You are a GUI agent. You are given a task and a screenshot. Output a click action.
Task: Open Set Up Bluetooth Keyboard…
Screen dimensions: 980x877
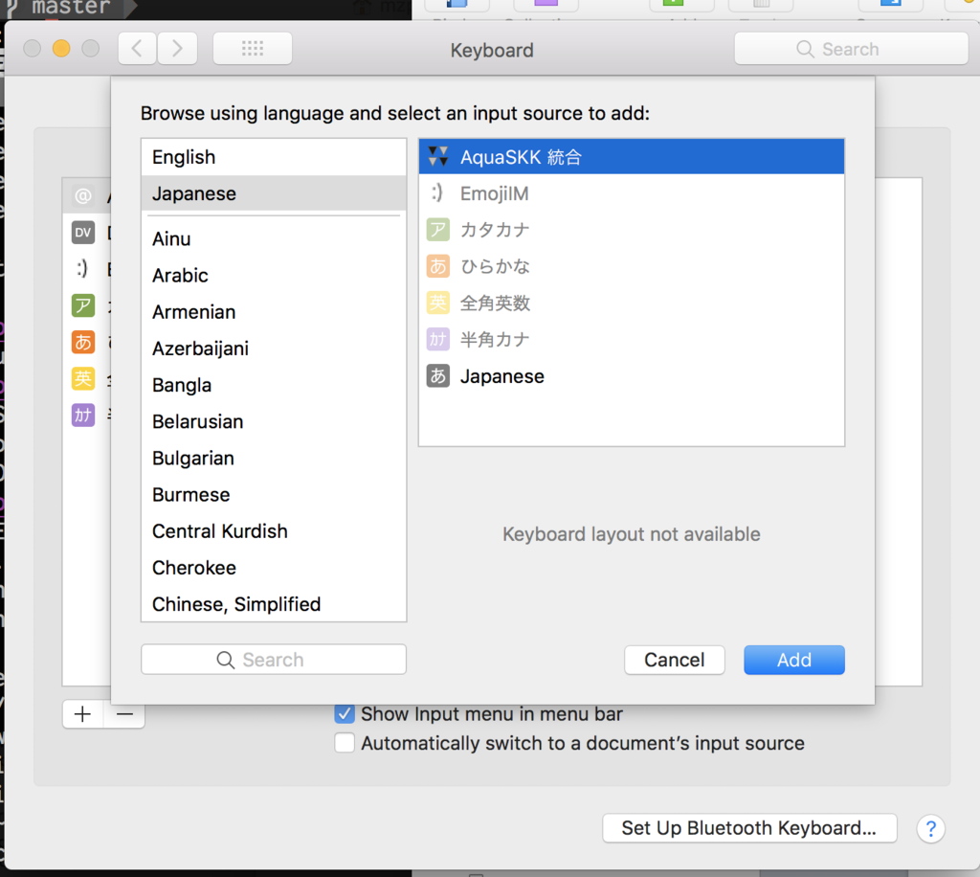tap(749, 828)
